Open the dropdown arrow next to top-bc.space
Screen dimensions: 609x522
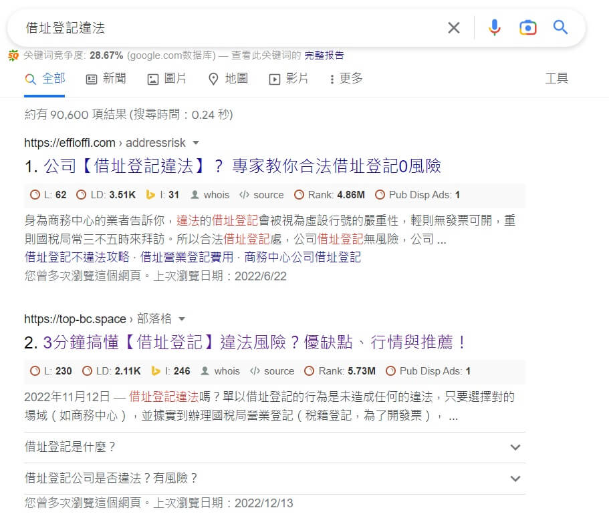click(182, 319)
